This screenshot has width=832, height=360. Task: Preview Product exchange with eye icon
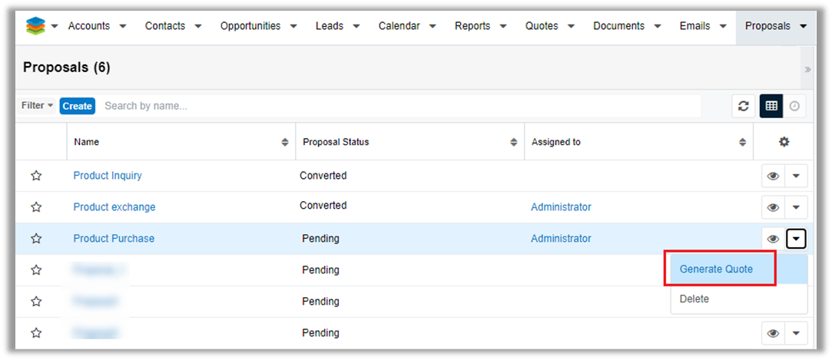tap(773, 207)
